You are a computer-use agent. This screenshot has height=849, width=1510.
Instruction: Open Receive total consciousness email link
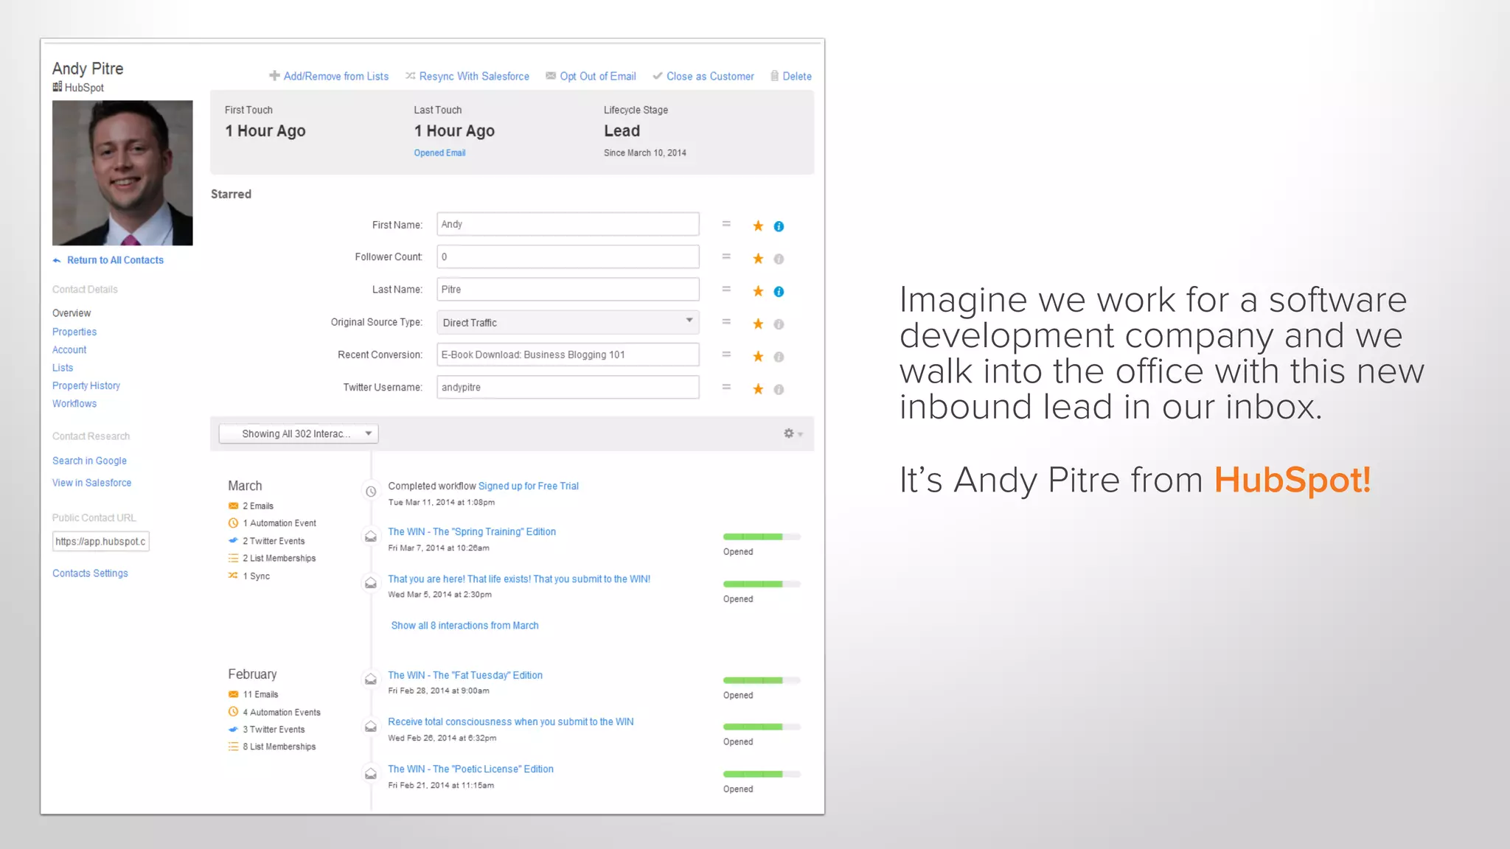511,722
